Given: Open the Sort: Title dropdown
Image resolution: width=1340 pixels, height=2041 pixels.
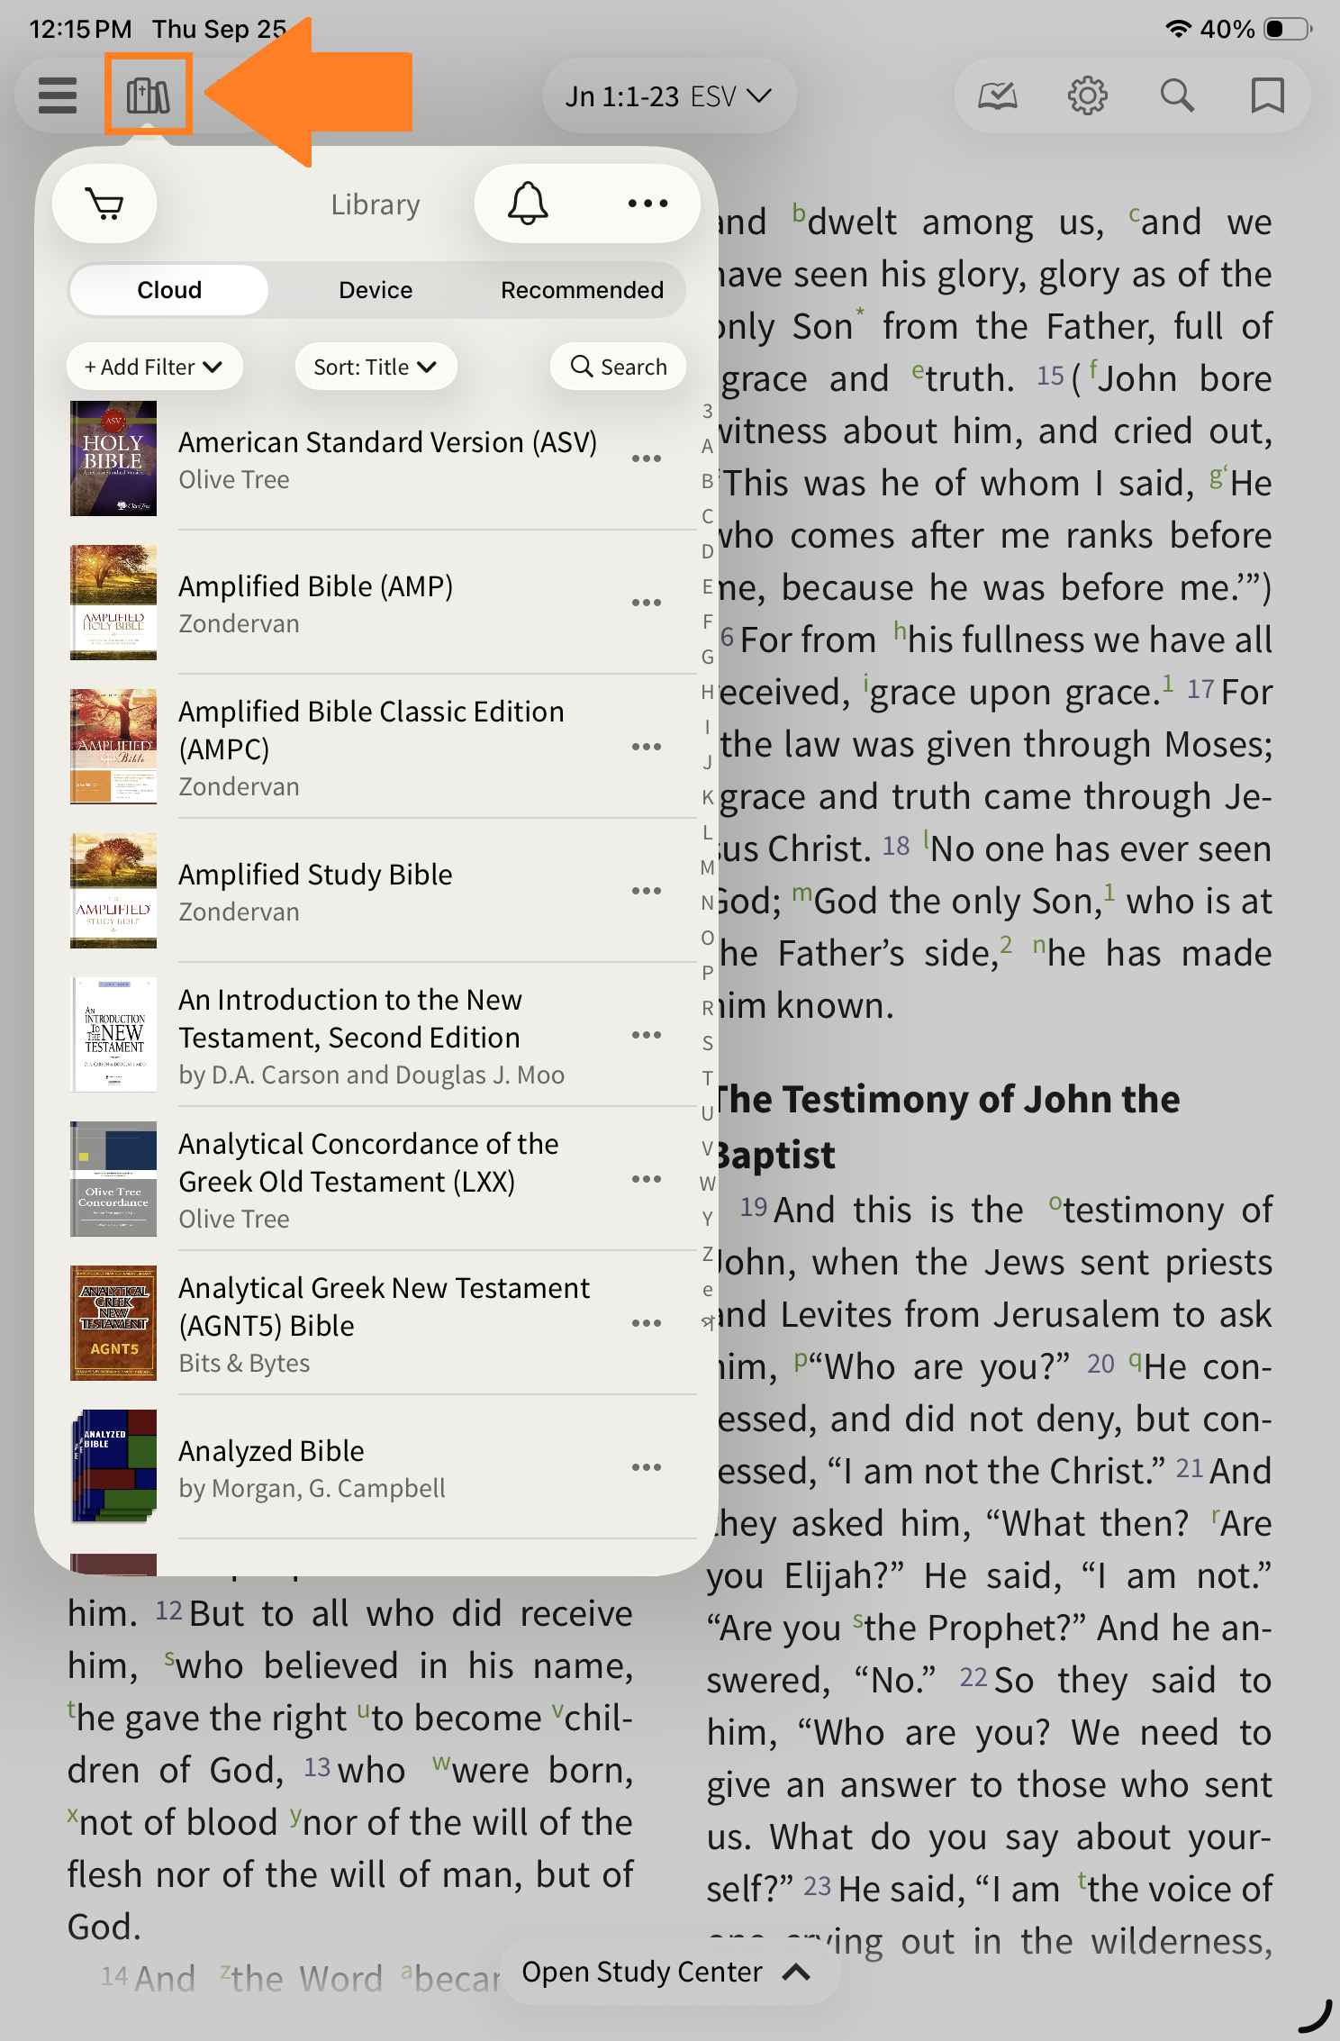Looking at the screenshot, I should click(376, 367).
